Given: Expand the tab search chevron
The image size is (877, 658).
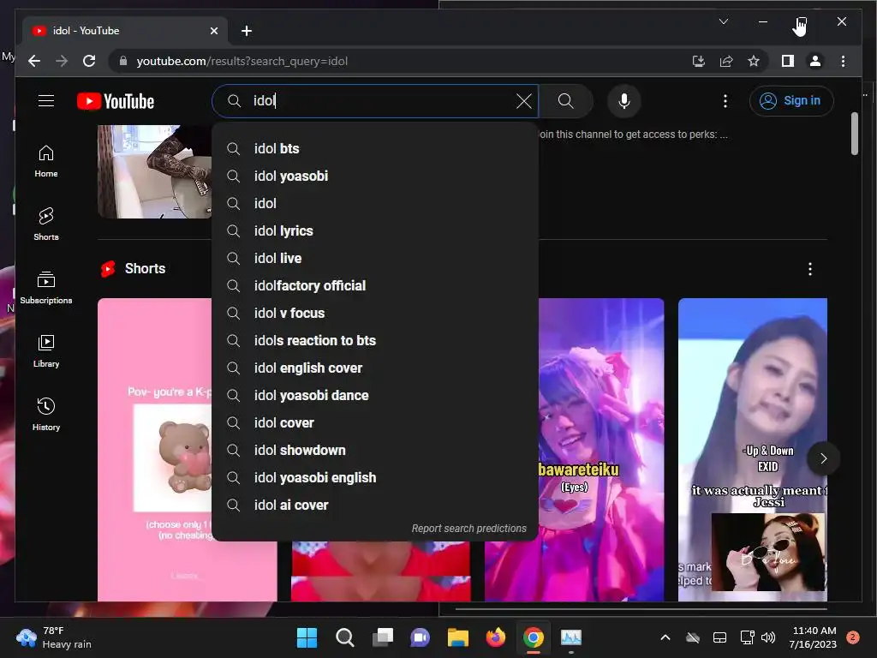Looking at the screenshot, I should pos(723,21).
